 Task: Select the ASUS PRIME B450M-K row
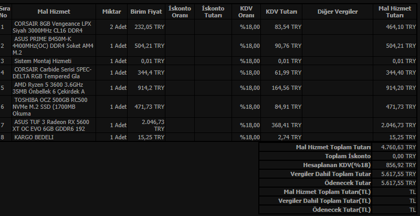(x=52, y=46)
